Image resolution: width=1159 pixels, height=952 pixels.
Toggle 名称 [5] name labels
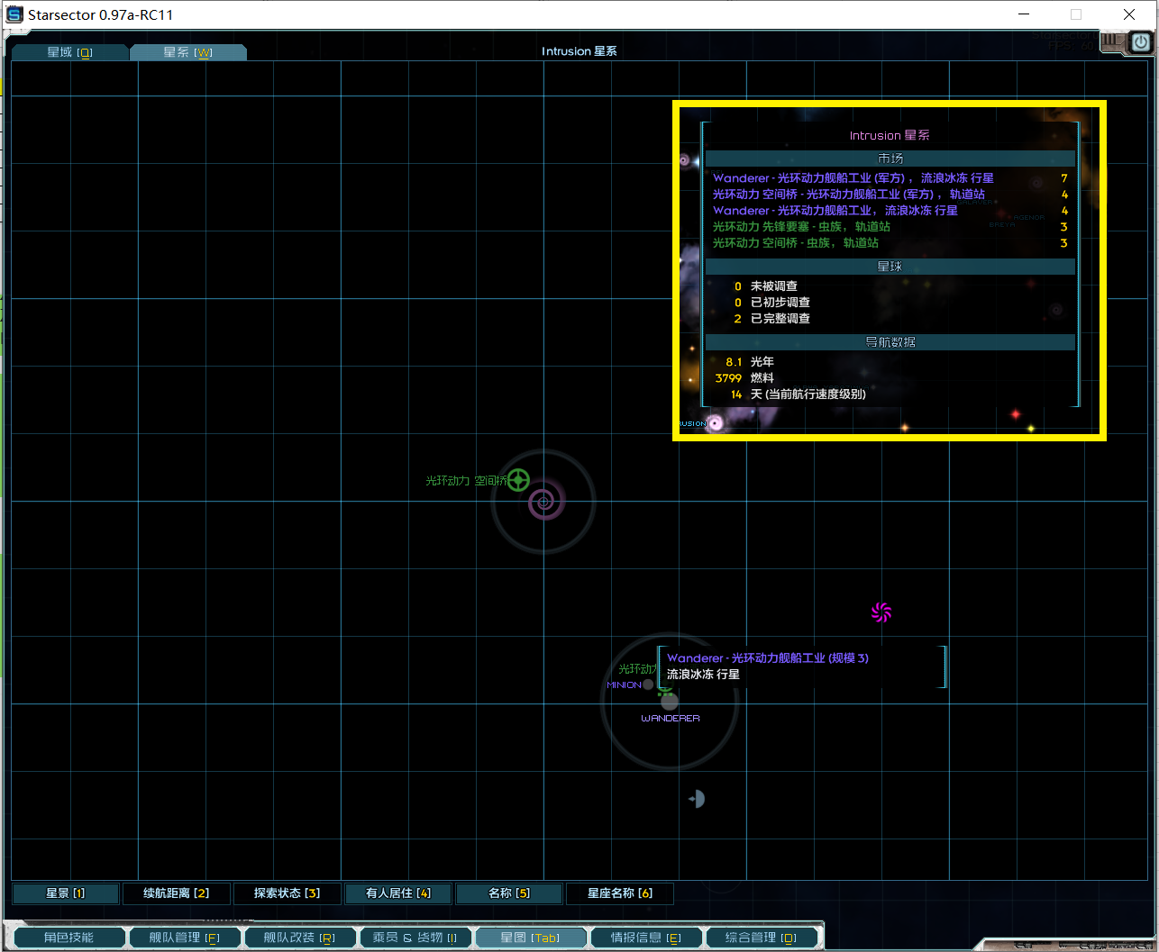[x=509, y=893]
